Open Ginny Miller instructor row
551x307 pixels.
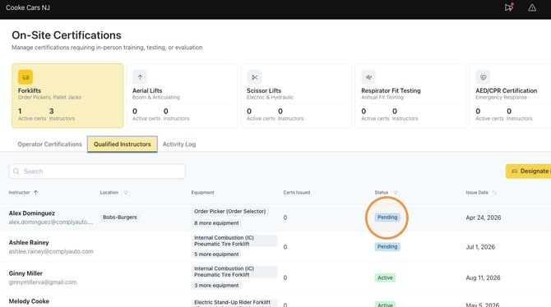tap(275, 277)
